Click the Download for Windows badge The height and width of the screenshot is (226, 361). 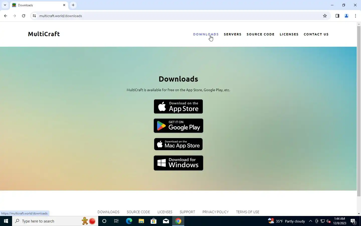pos(178,163)
